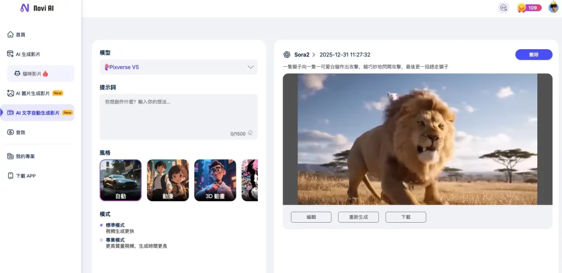Click the 編輯 edit button
562x273 pixels.
311,217
